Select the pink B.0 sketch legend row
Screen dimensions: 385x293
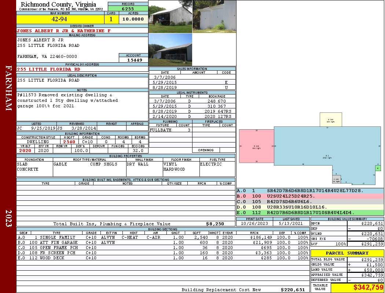pyautogui.click(x=310, y=196)
